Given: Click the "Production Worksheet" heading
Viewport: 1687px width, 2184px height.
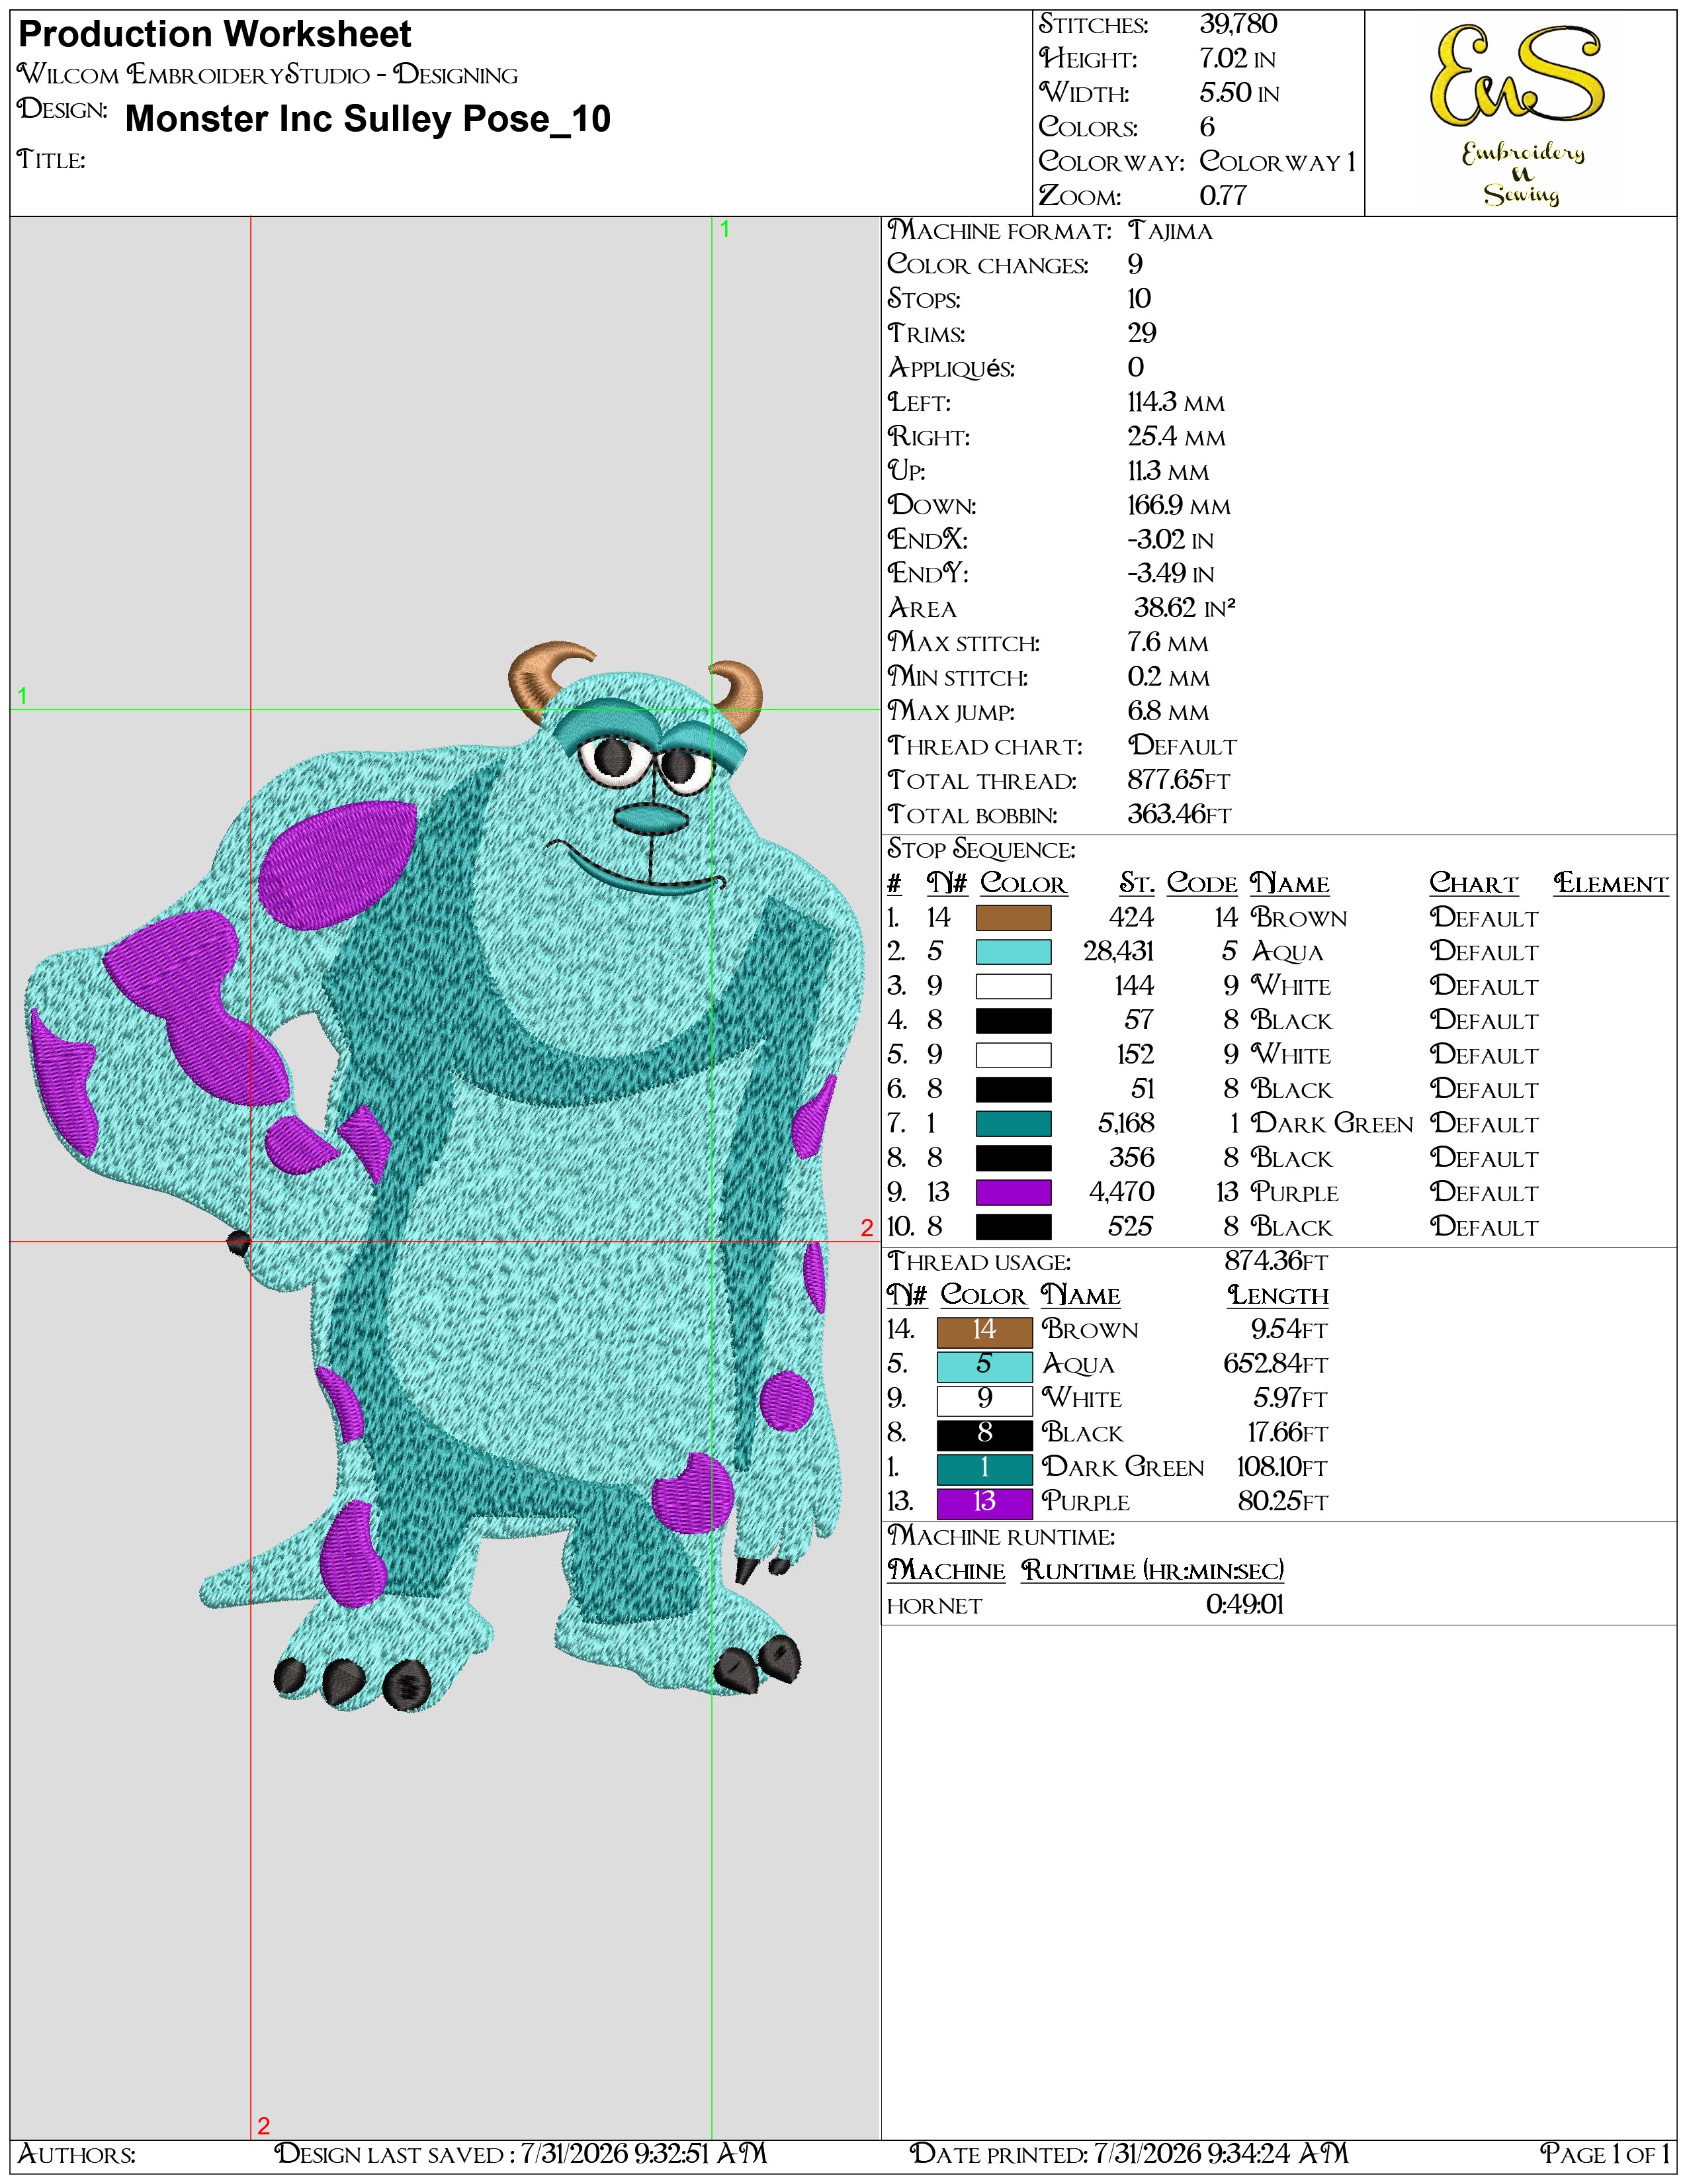Looking at the screenshot, I should pyautogui.click(x=215, y=35).
